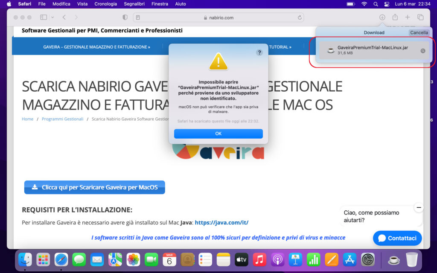Open Spotlight search in menu bar
The image size is (437, 273).
click(376, 4)
